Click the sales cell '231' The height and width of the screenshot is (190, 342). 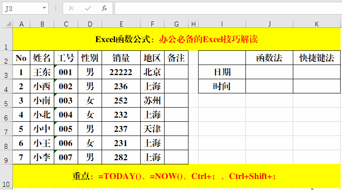click(x=121, y=143)
